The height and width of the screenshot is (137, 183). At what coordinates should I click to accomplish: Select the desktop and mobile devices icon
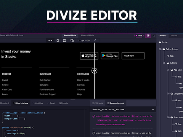tap(72, 40)
